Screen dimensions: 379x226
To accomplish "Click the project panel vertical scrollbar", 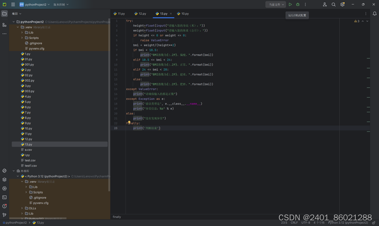I will click(109, 105).
